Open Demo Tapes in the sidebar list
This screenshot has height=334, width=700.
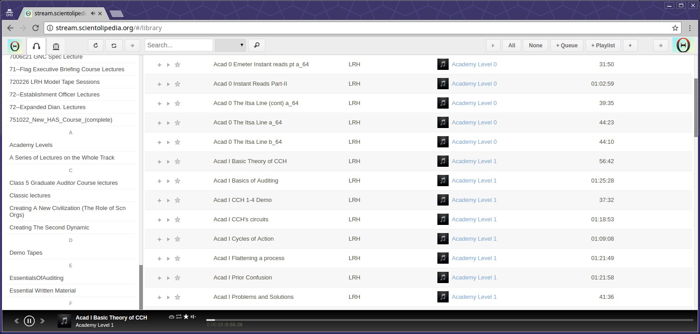point(26,252)
